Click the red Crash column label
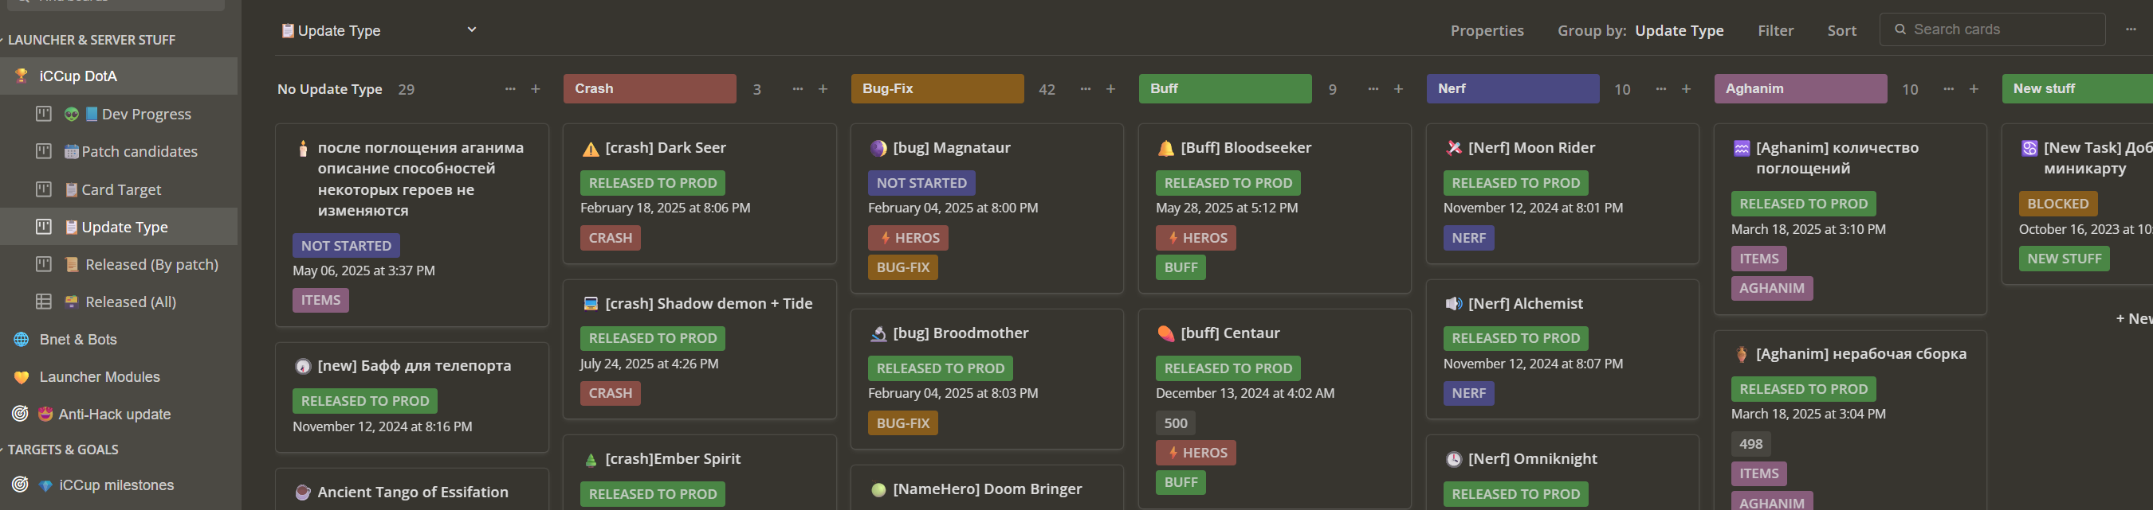Viewport: 2153px width, 510px height. 649,88
